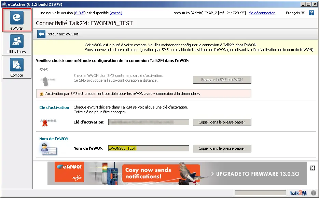This screenshot has width=319, height=198.
Task: Click the eWON name user card icon
Action: (x=48, y=149)
